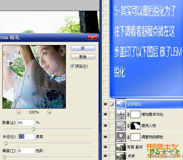Toggle the 预览 preview checkbox

(x=72, y=66)
